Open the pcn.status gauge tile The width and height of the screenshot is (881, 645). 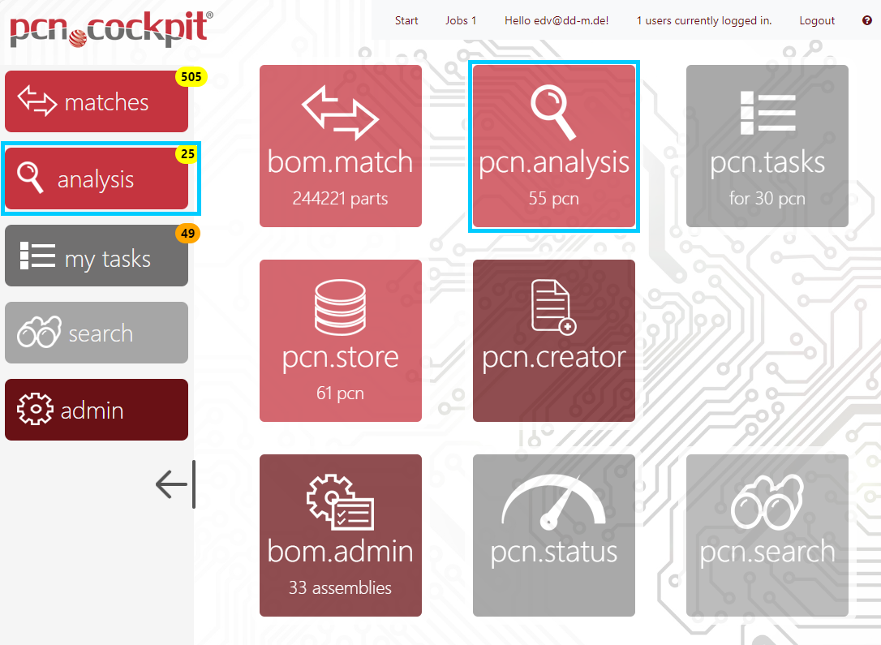click(554, 535)
